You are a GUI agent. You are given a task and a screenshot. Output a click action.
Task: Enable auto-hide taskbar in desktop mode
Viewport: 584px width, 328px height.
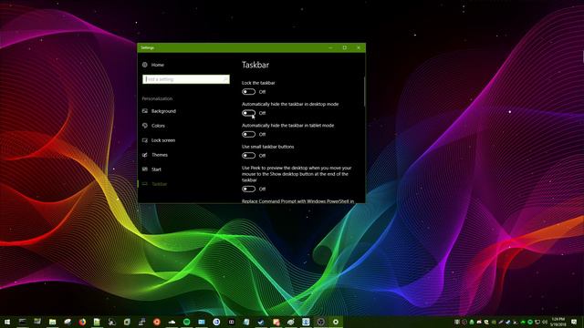248,113
